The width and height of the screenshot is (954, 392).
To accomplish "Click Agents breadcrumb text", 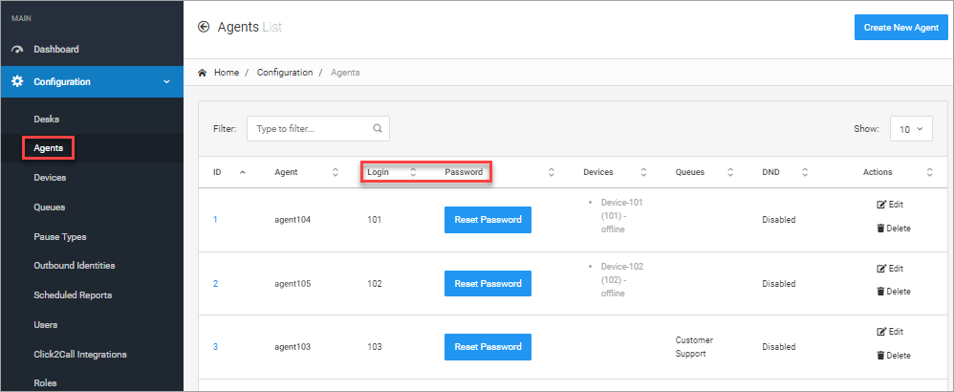I will (x=345, y=73).
